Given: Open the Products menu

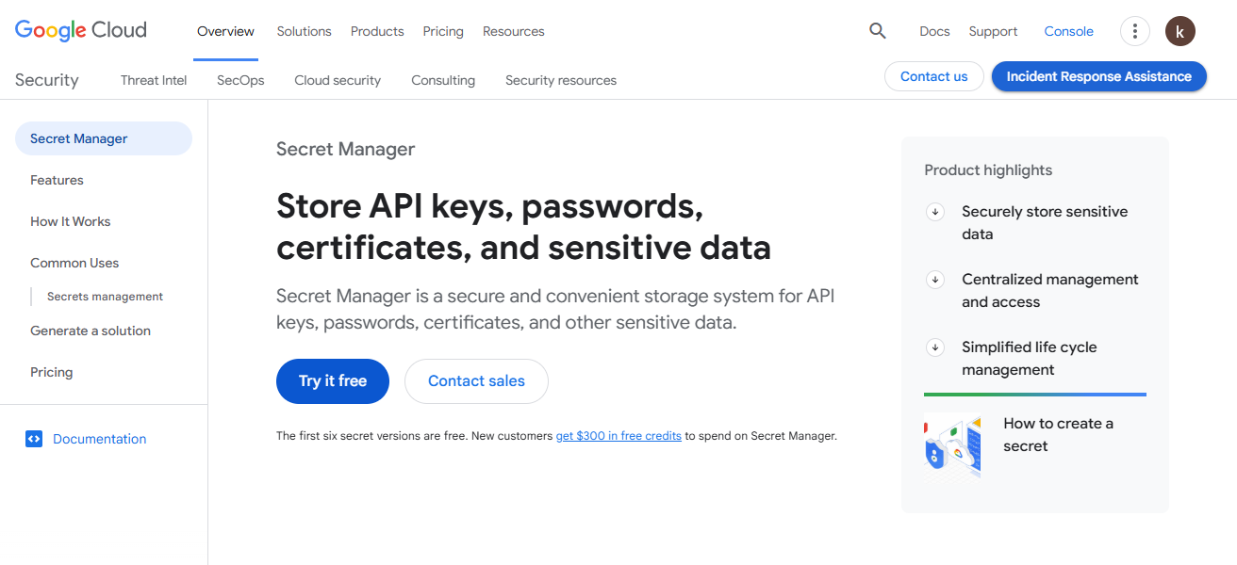Looking at the screenshot, I should point(377,31).
